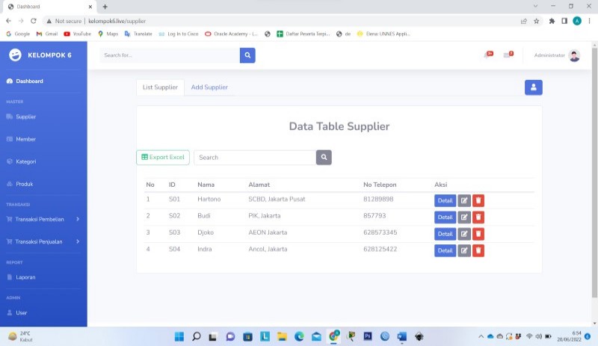Click the table Search input field
598x346 pixels.
(254, 158)
